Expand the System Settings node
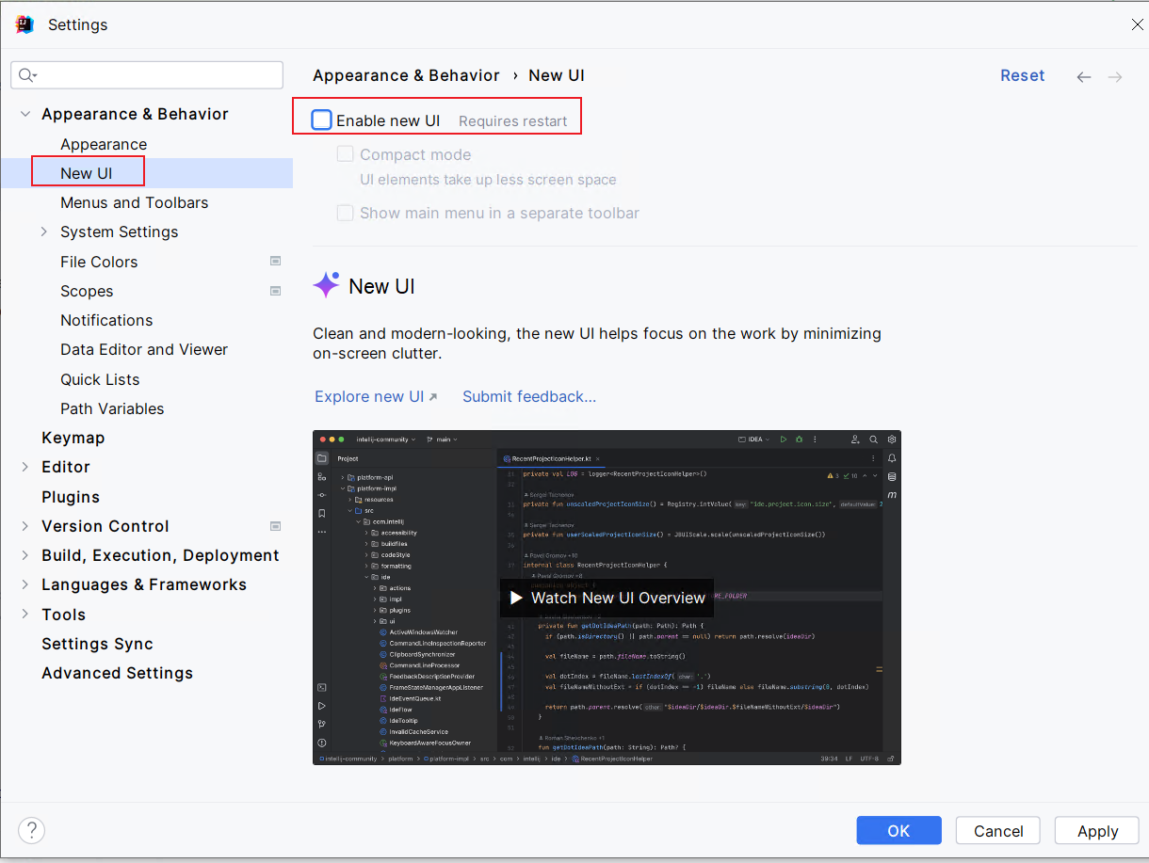The width and height of the screenshot is (1149, 863). pos(43,232)
